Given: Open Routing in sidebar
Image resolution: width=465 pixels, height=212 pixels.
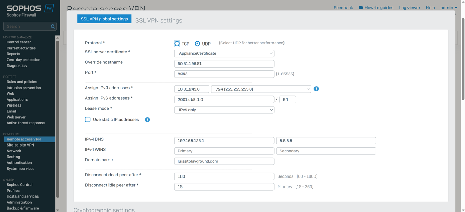Looking at the screenshot, I should pyautogui.click(x=13, y=157).
